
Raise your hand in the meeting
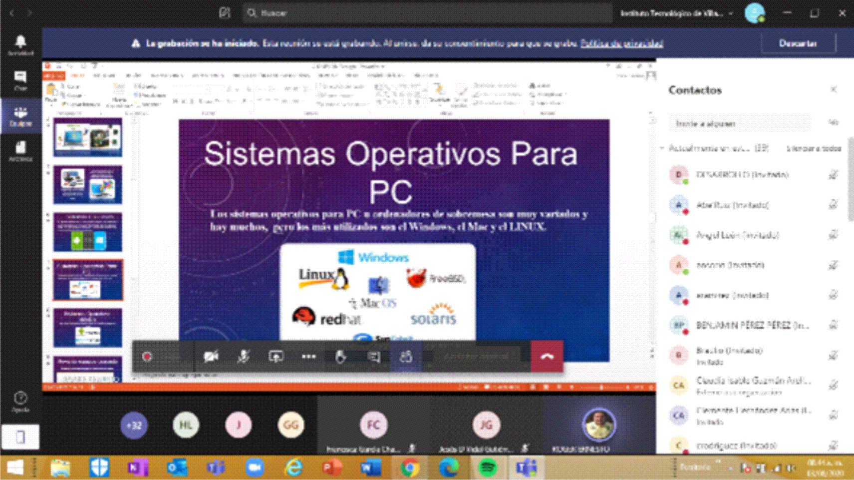point(340,357)
